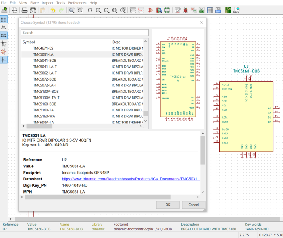Toggle the cursor shape option
Image resolution: width=283 pixels, height=238 pixels.
point(4,44)
